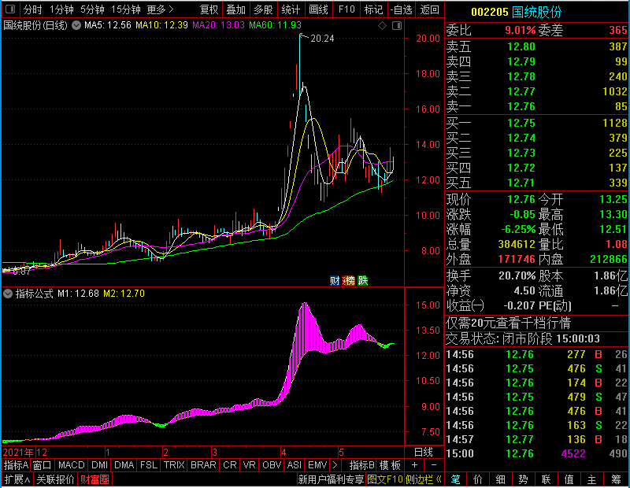This screenshot has width=630, height=488.
Task: Collapse the 侧边栏 sidebar
Action: [x=424, y=479]
